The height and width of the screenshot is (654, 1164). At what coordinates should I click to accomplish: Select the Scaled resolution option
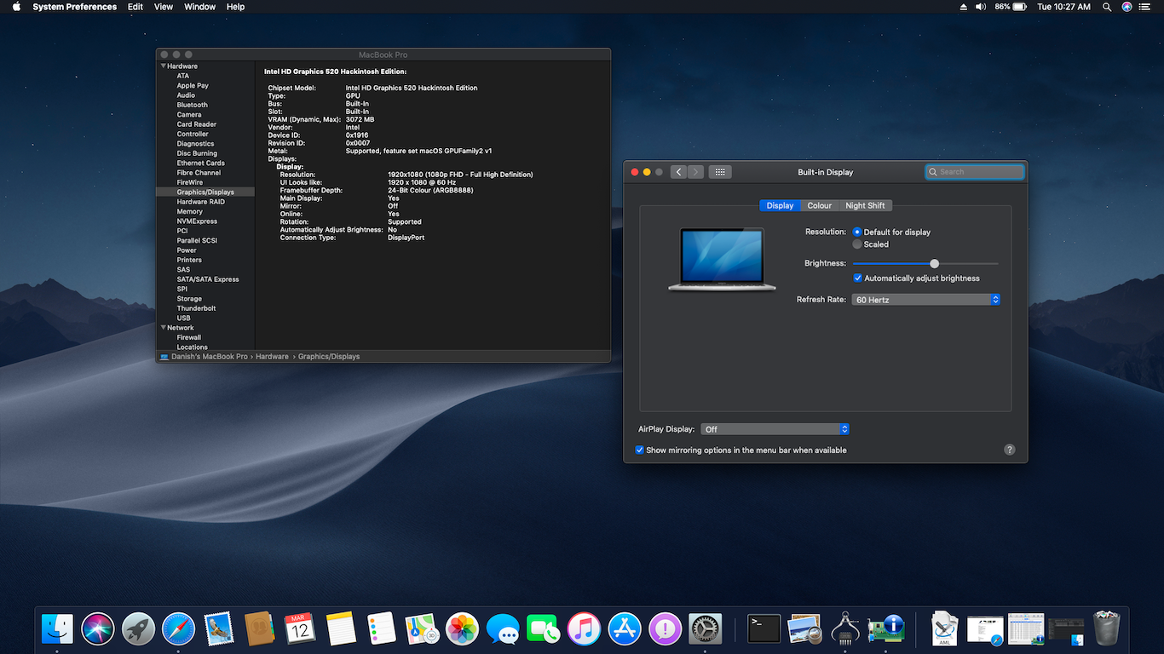[x=857, y=244]
